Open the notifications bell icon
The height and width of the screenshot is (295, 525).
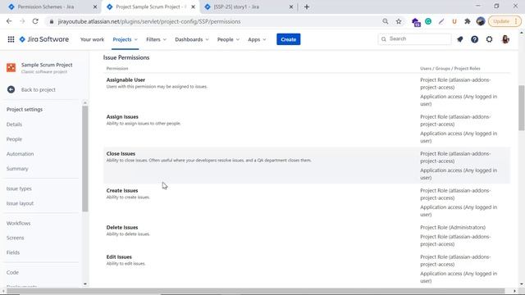point(459,39)
